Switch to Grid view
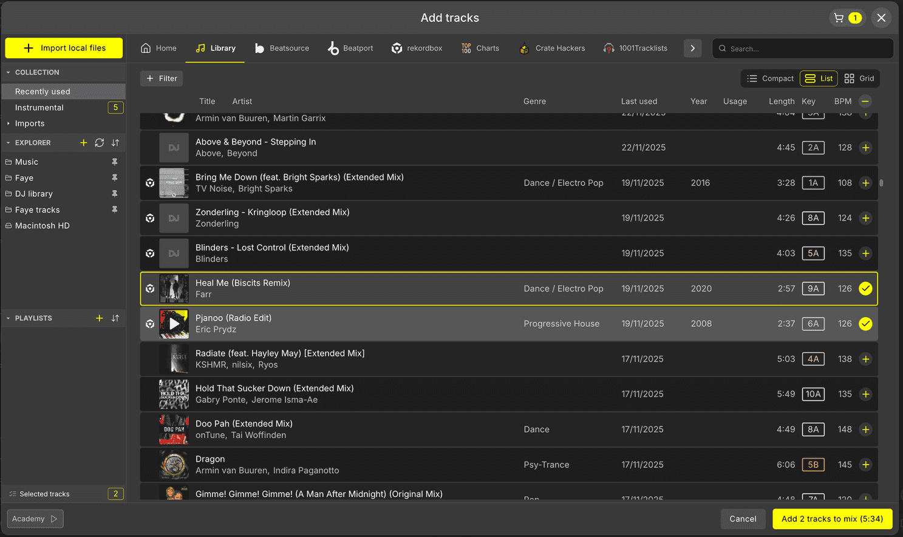Viewport: 903px width, 537px height. pos(859,78)
